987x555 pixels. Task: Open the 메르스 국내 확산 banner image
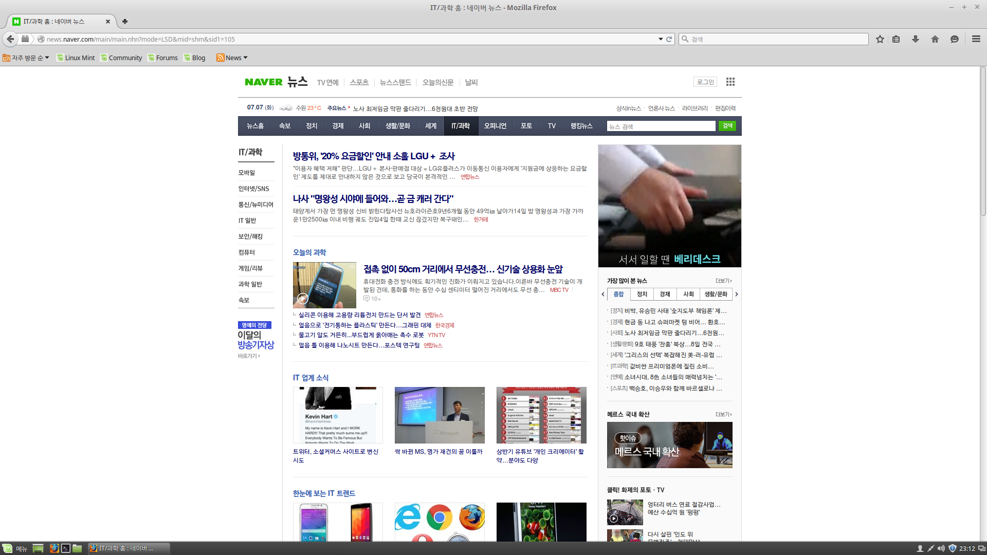670,445
